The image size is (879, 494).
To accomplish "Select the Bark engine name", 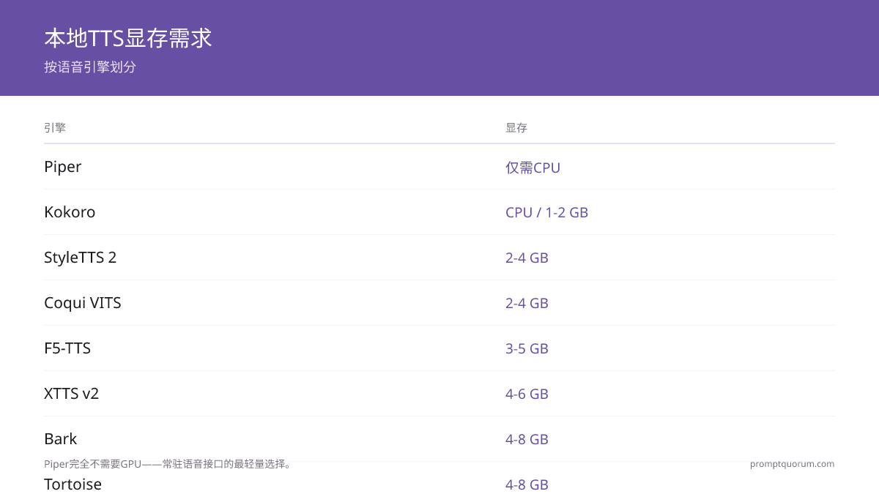I will tap(61, 439).
